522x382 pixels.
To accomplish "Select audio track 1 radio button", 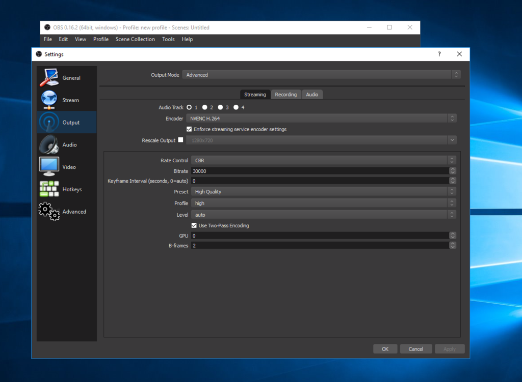I will click(x=189, y=107).
